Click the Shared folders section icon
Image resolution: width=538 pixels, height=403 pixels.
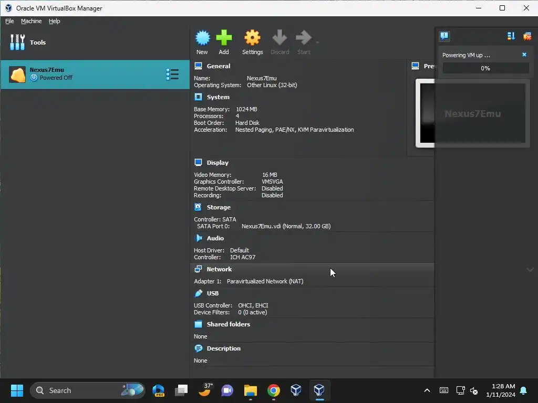(198, 324)
